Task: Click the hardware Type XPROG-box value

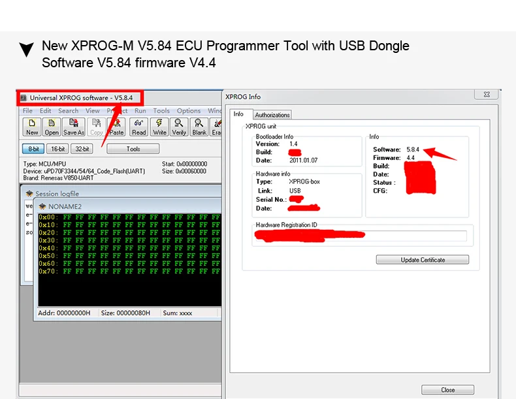Action: pos(304,182)
